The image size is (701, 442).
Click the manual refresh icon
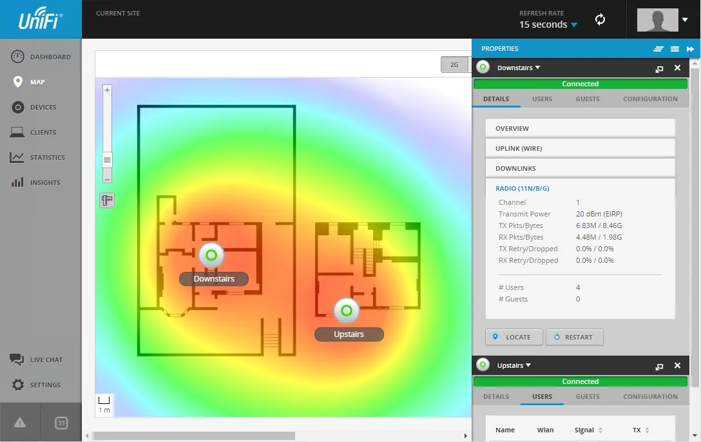(600, 19)
